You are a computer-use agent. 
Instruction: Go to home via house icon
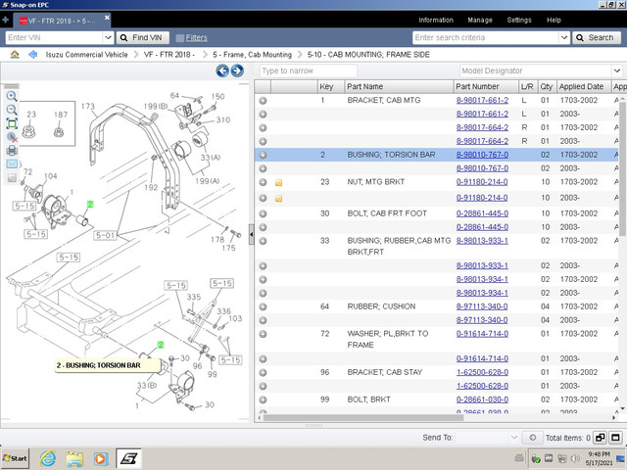[x=15, y=55]
